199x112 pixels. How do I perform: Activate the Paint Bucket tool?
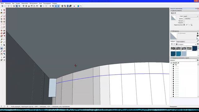(2, 13)
